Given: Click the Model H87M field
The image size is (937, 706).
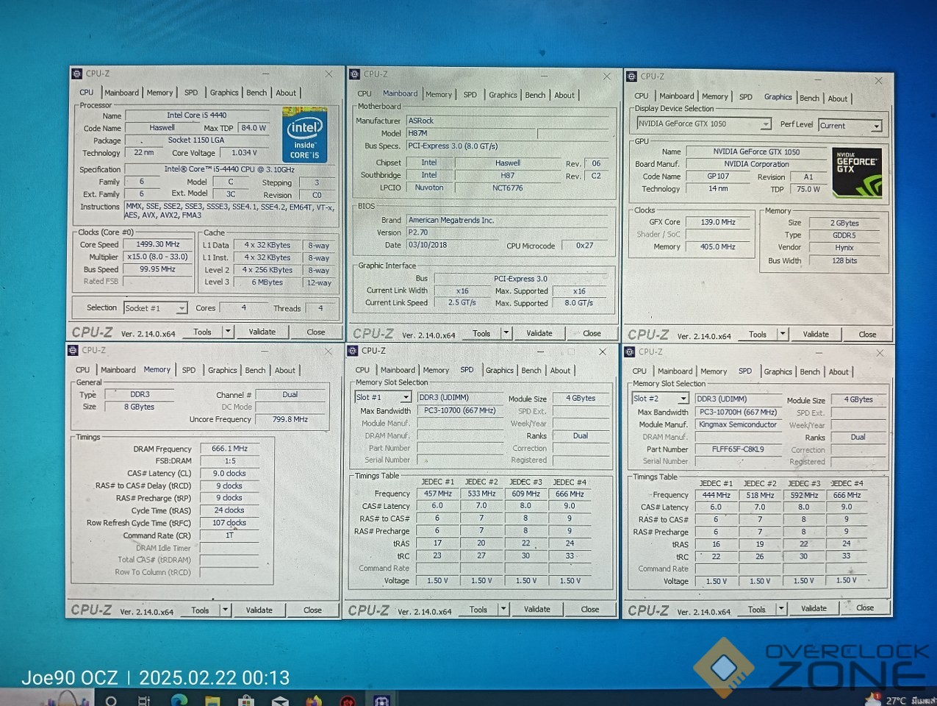Looking at the screenshot, I should point(470,133).
